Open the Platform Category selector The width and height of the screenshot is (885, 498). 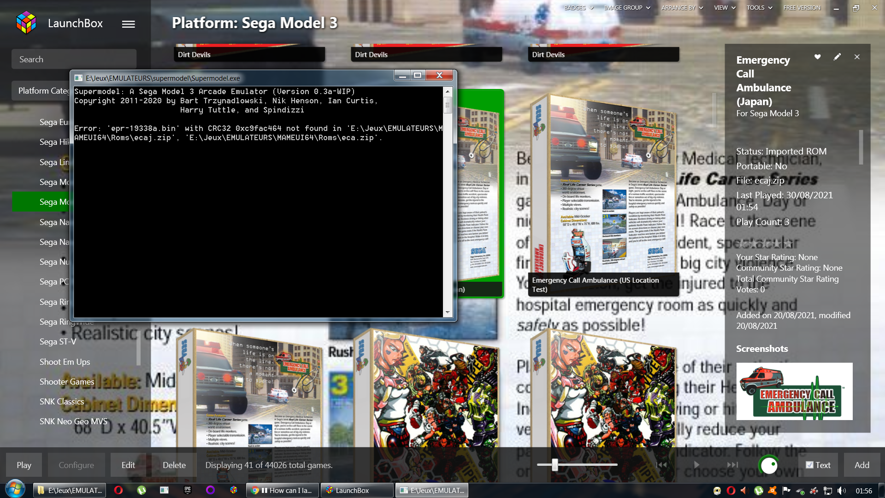coord(41,91)
